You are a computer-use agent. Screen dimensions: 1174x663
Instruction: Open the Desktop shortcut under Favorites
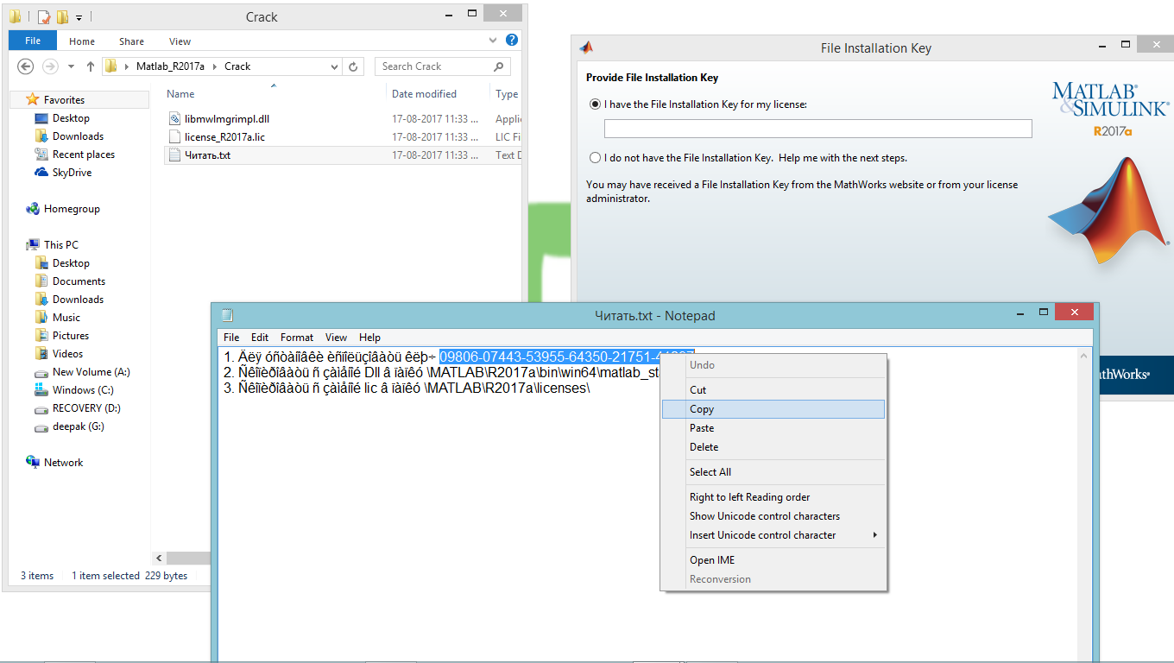pos(71,118)
